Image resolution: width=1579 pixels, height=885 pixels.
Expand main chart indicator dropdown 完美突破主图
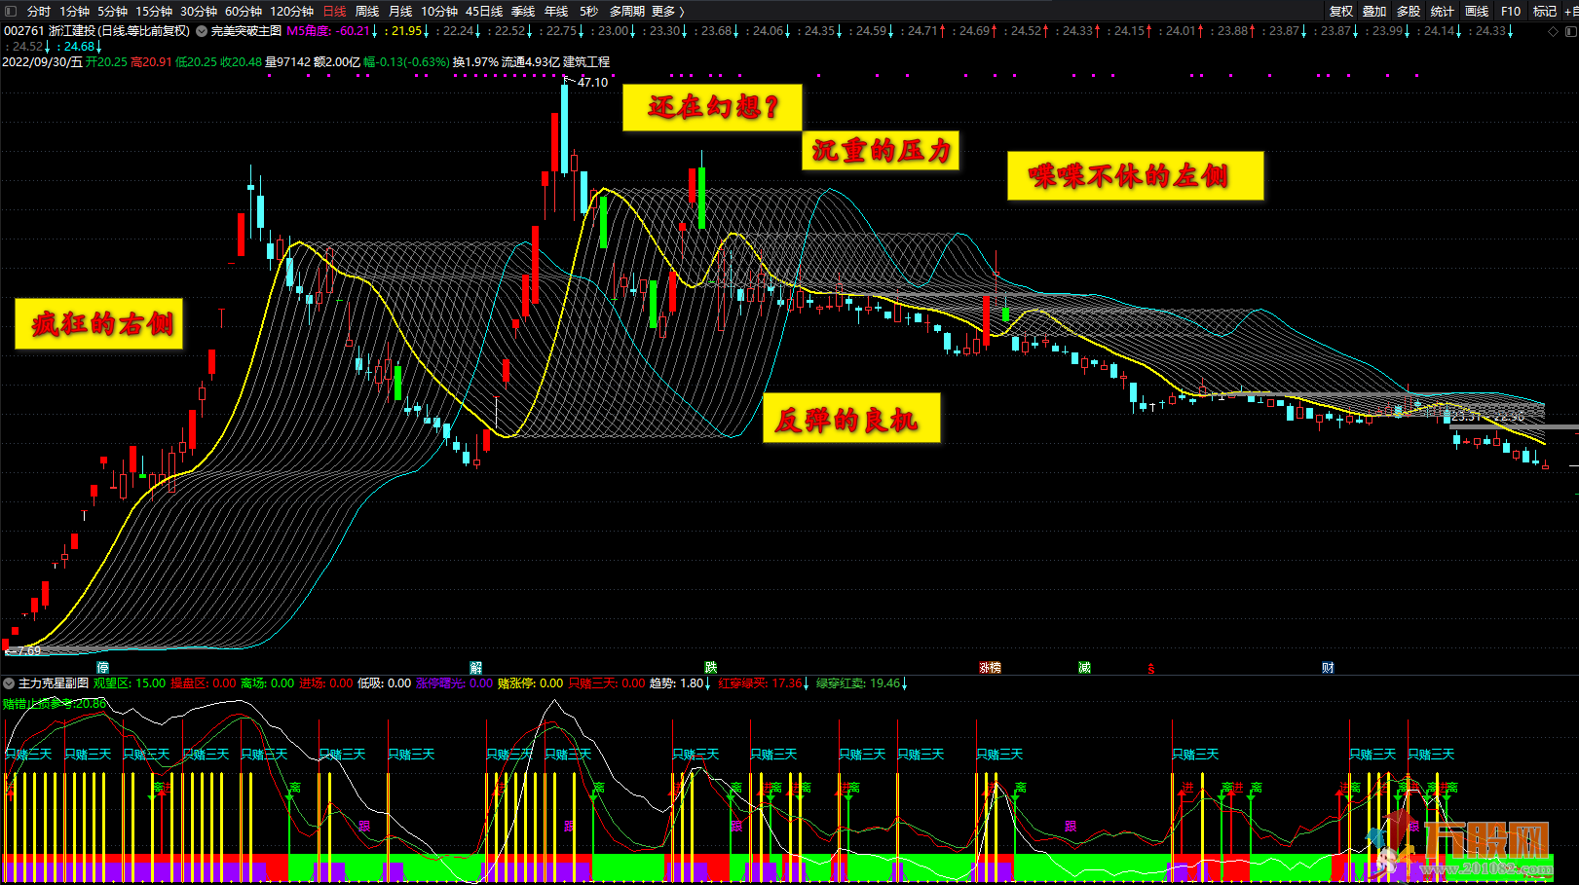tap(202, 31)
